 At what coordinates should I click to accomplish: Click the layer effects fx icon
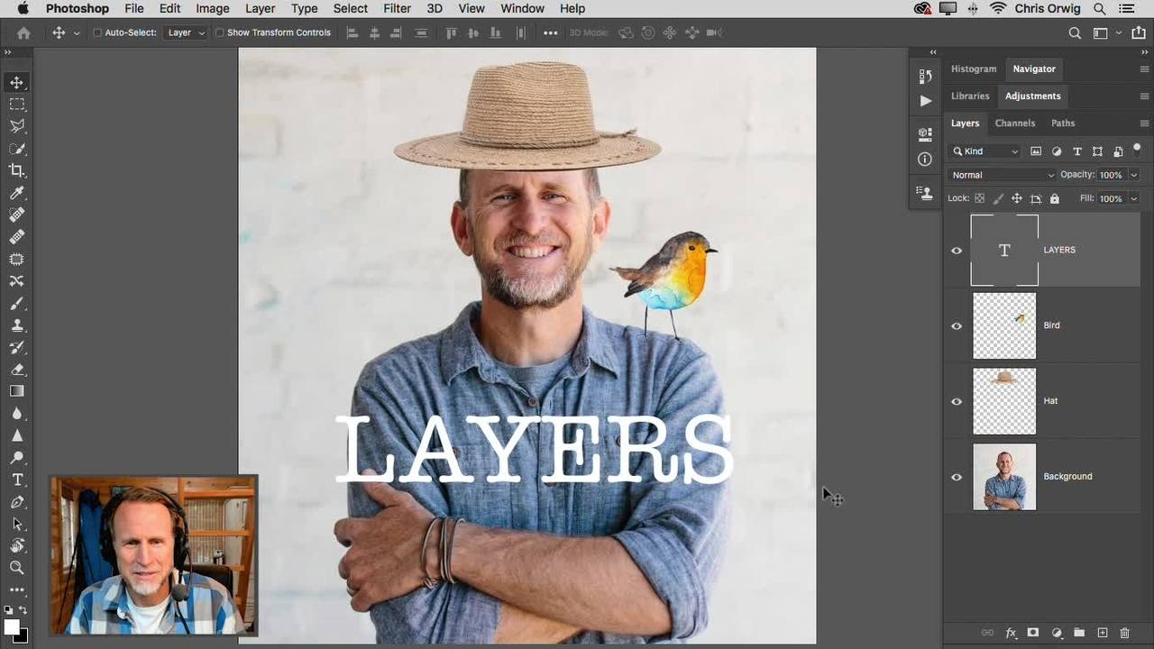[1011, 634]
